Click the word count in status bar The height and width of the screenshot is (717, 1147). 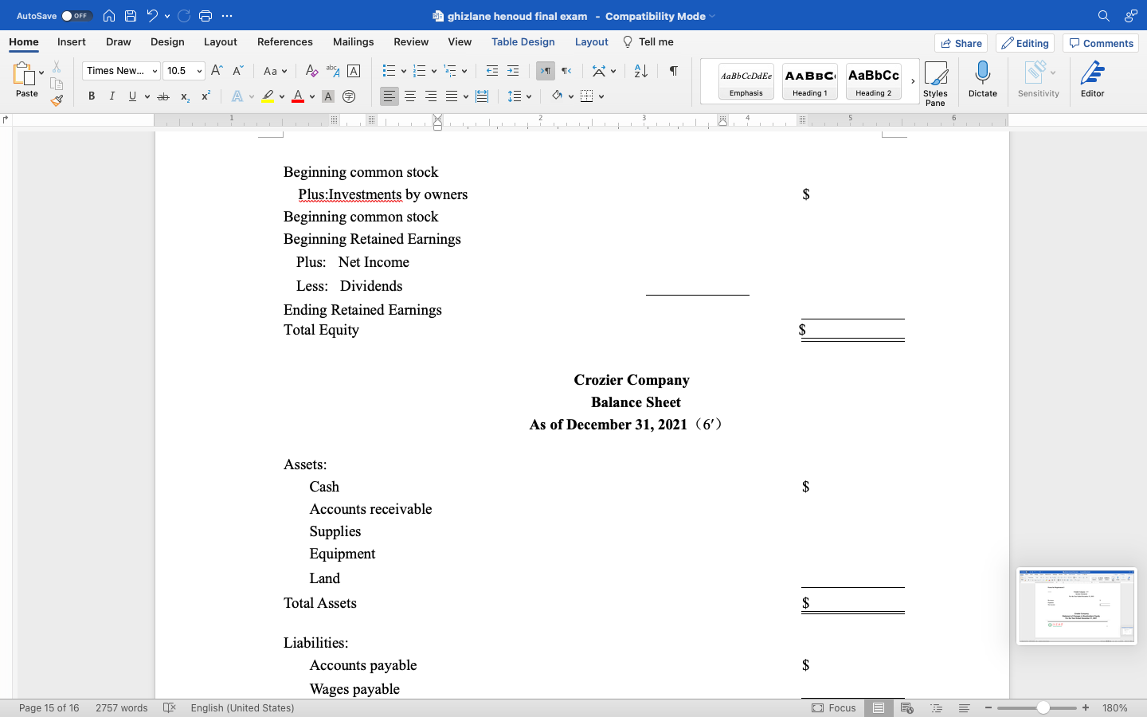(122, 707)
